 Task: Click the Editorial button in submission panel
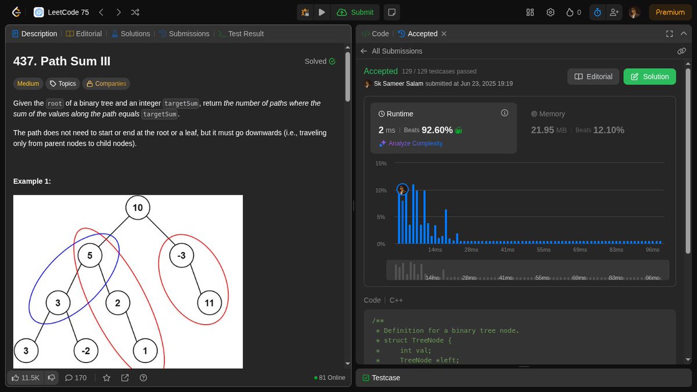pos(593,77)
